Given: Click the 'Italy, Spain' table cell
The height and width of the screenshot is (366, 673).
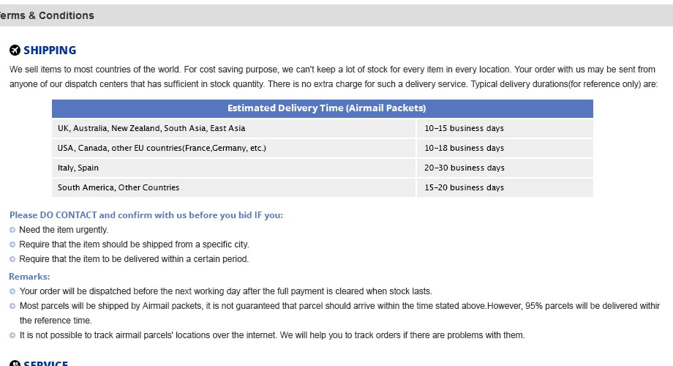Looking at the screenshot, I should [233, 168].
